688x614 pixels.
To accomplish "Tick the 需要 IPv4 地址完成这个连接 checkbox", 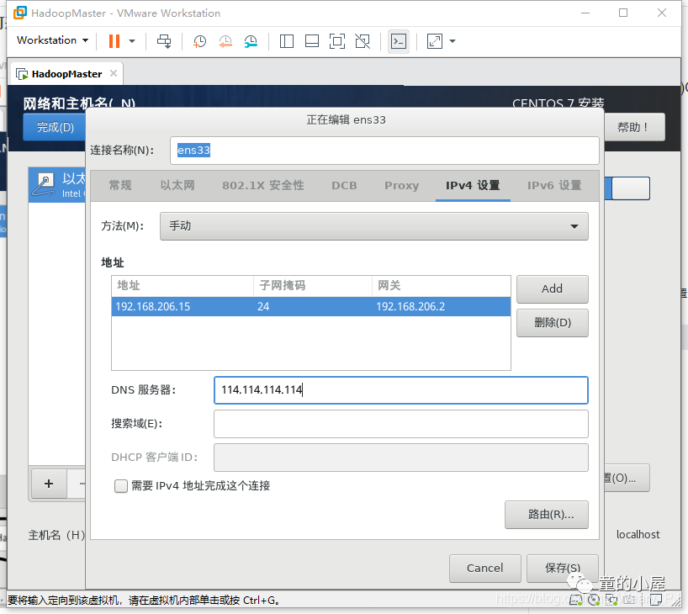I will coord(121,486).
